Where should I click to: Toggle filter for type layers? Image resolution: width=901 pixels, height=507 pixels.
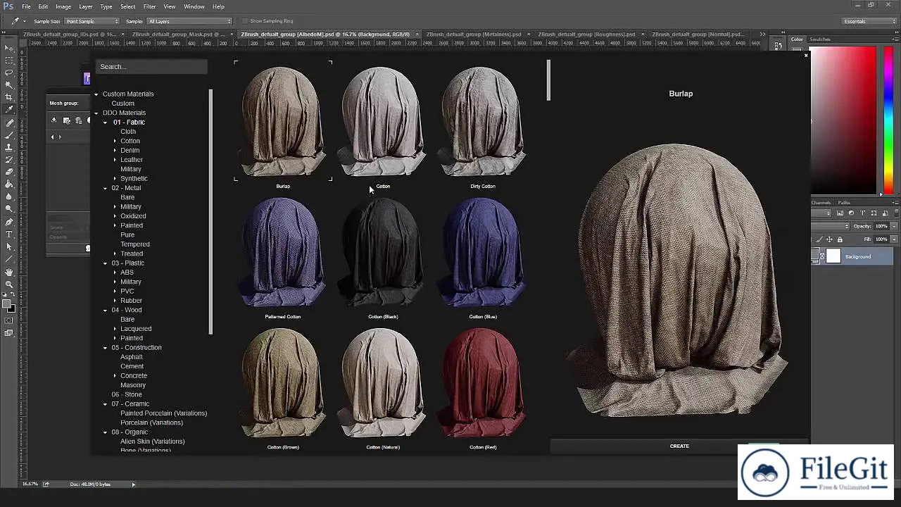pyautogui.click(x=862, y=213)
